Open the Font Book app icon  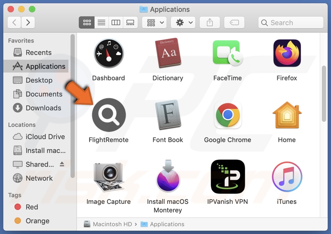168,115
